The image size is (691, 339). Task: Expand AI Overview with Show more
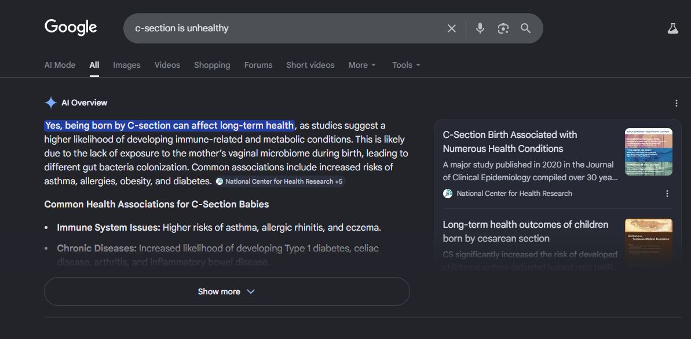coord(226,291)
